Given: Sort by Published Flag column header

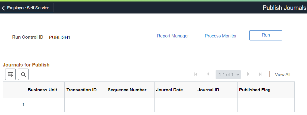Looking at the screenshot, I should 255,90.
